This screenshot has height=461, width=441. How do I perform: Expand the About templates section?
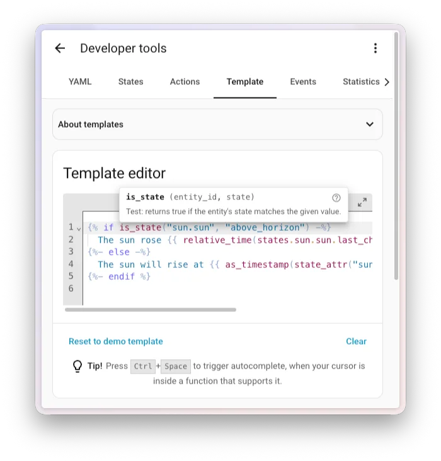(x=217, y=125)
